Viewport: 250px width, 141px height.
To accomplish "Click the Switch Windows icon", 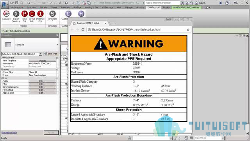I will point(89,3).
